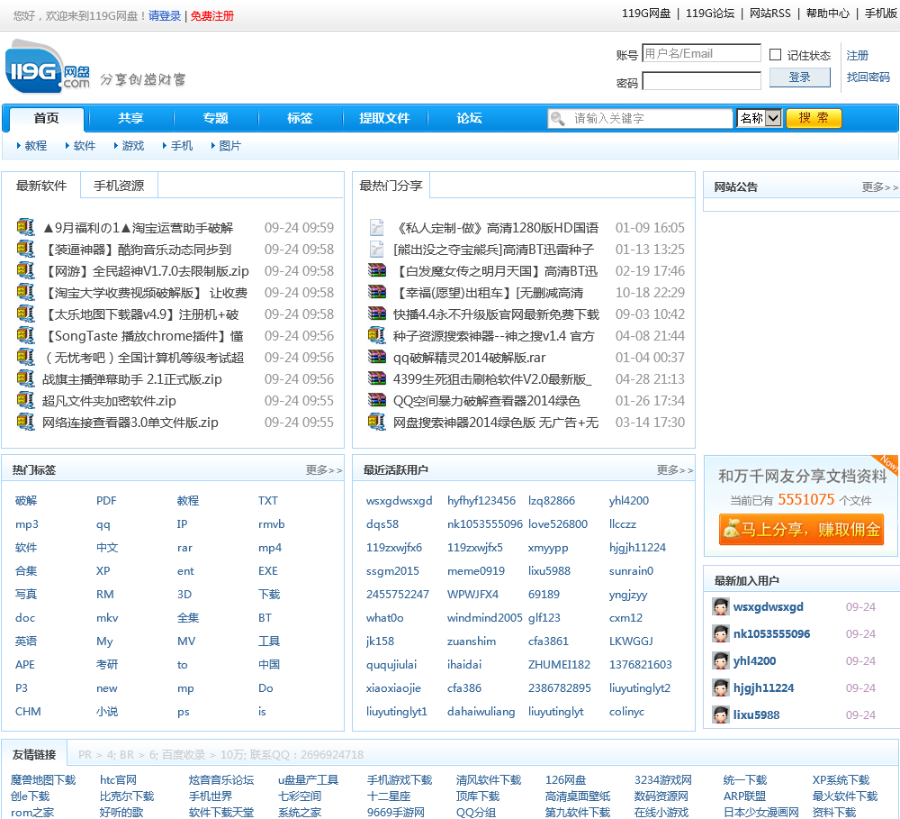The height and width of the screenshot is (819, 900).
Task: Click RAR icon beside 【幸福(愿望)出租车】[无删减高清
Action: [376, 292]
